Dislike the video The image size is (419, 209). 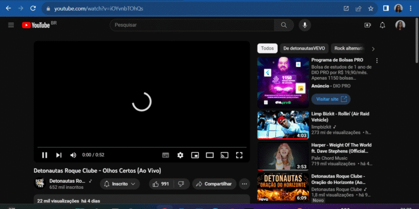(181, 184)
